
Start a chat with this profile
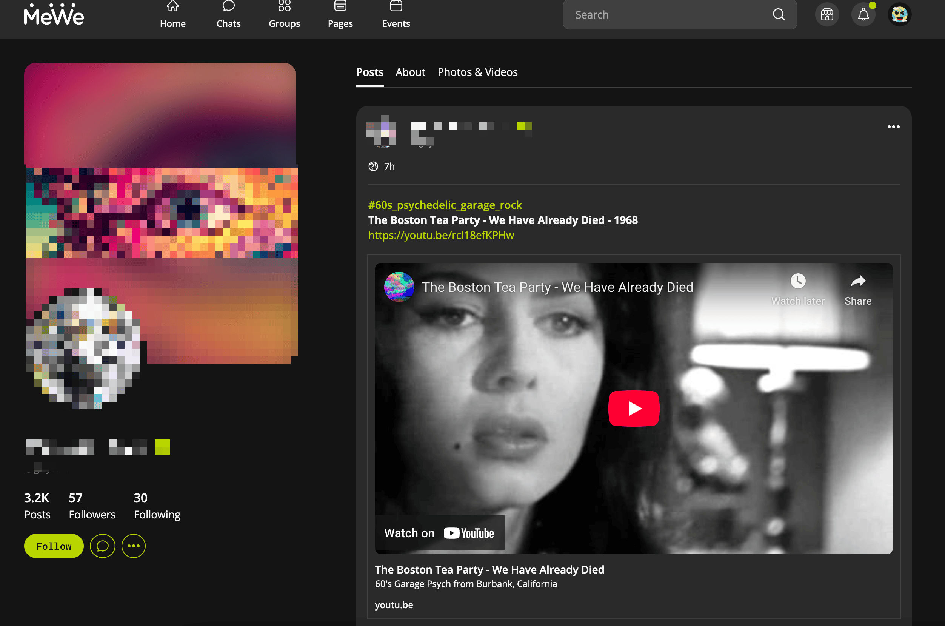[103, 546]
